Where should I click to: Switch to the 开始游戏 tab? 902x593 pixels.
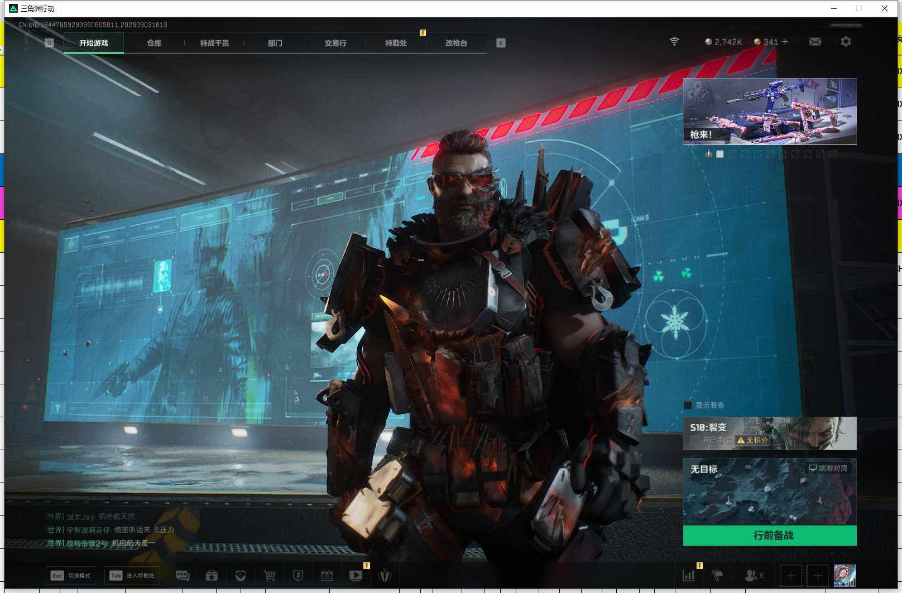click(94, 43)
